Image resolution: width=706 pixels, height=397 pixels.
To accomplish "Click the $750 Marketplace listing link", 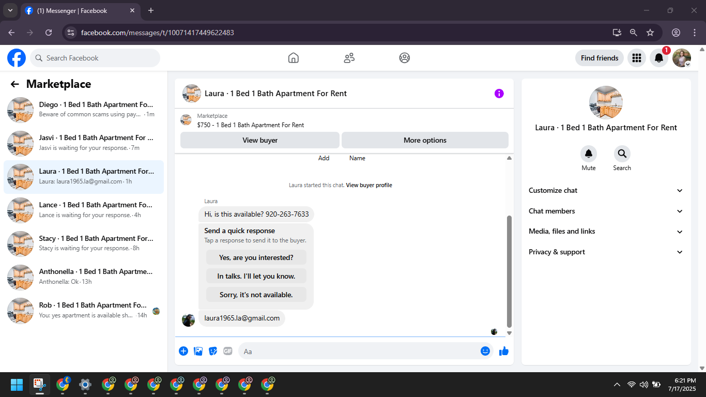I will (x=251, y=125).
